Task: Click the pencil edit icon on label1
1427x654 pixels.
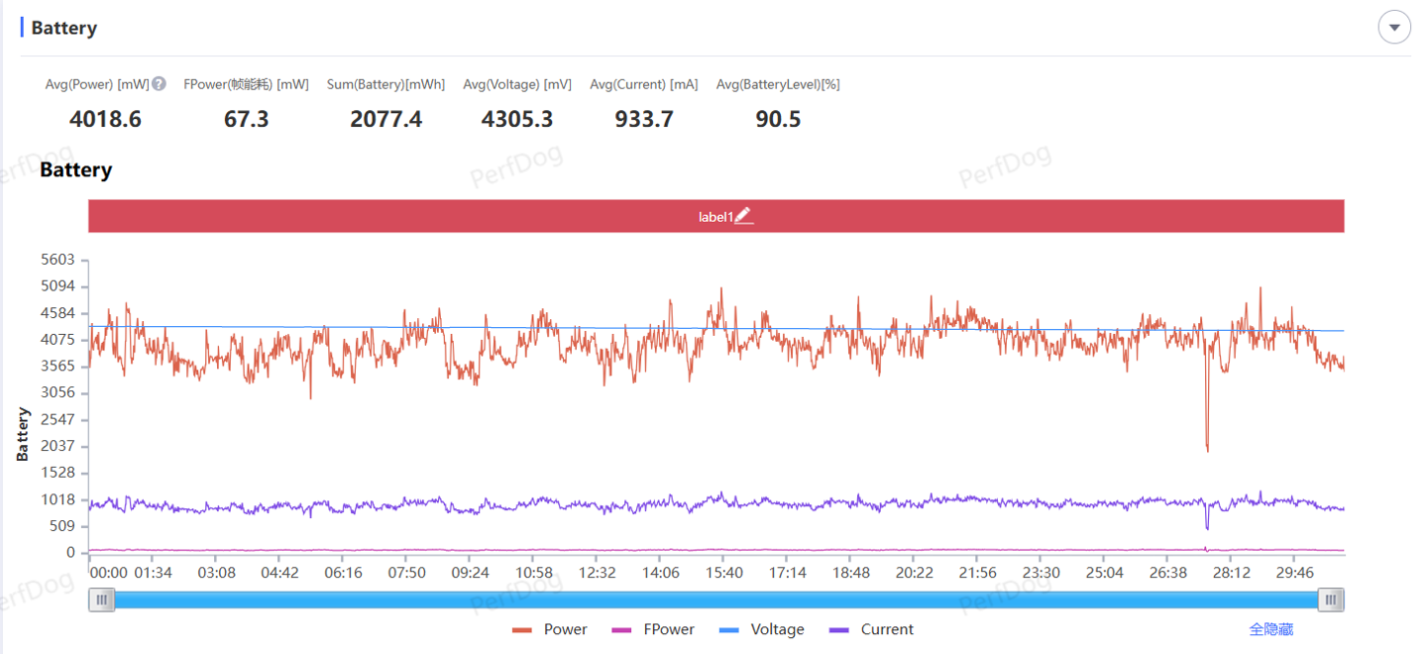Action: (743, 216)
